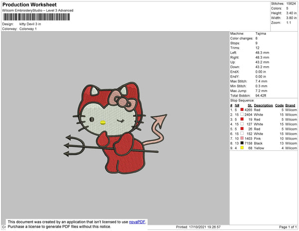299x231 pixels.
Task: Click the Max Stitch value '7.4 mm'
Action: pos(261,81)
